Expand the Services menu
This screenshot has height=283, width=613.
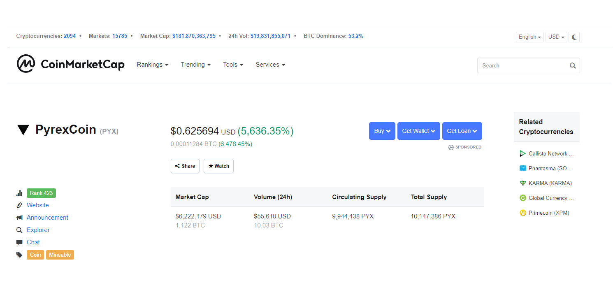pos(270,65)
